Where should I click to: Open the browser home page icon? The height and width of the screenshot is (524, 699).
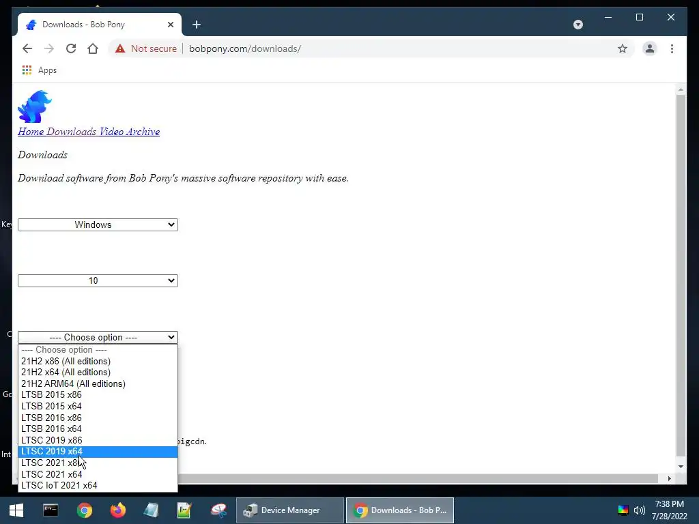93,48
